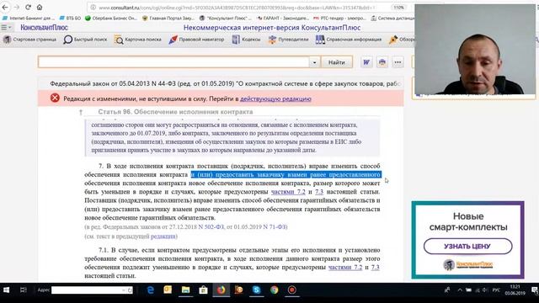Open Google Chrome from the taskbar
This screenshot has width=539, height=303.
coord(274,290)
